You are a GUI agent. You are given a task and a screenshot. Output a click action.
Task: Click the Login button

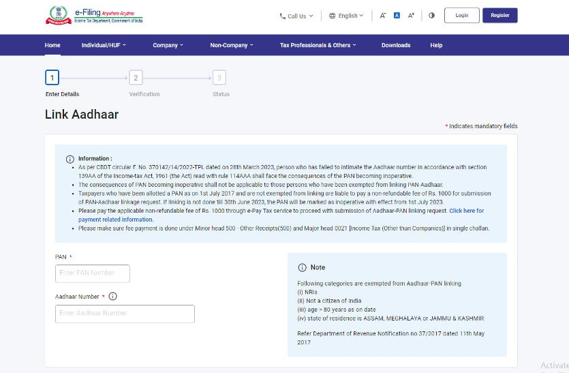click(461, 15)
